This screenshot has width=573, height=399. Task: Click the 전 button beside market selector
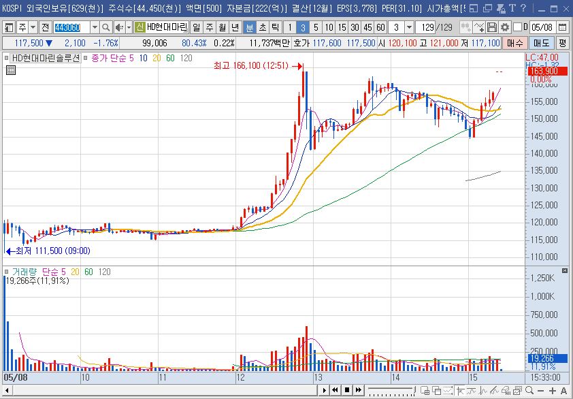click(46, 27)
